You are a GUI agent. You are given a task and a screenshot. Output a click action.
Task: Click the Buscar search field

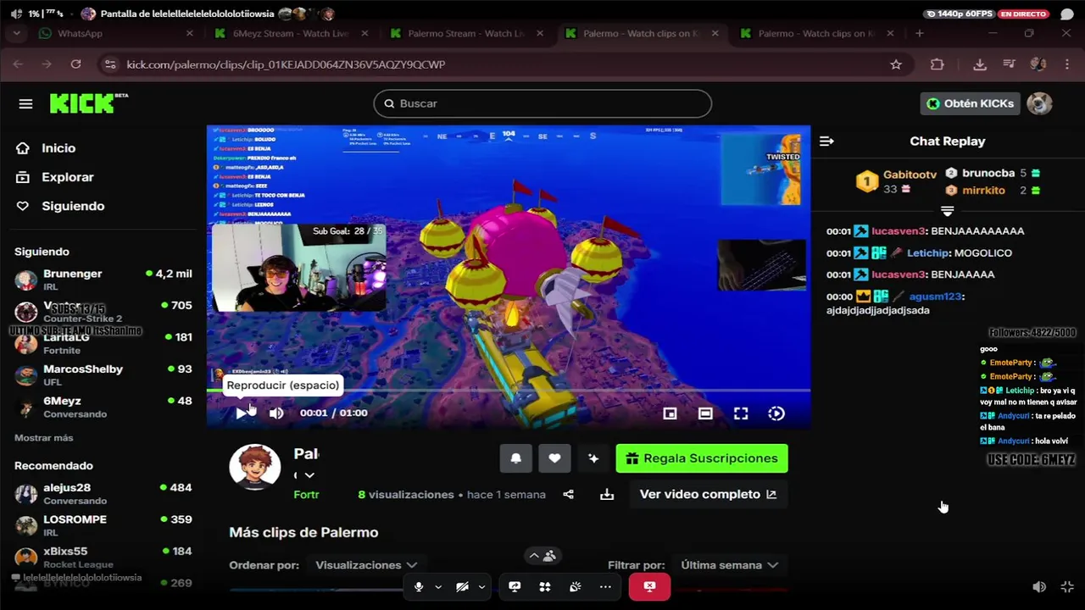(x=542, y=103)
